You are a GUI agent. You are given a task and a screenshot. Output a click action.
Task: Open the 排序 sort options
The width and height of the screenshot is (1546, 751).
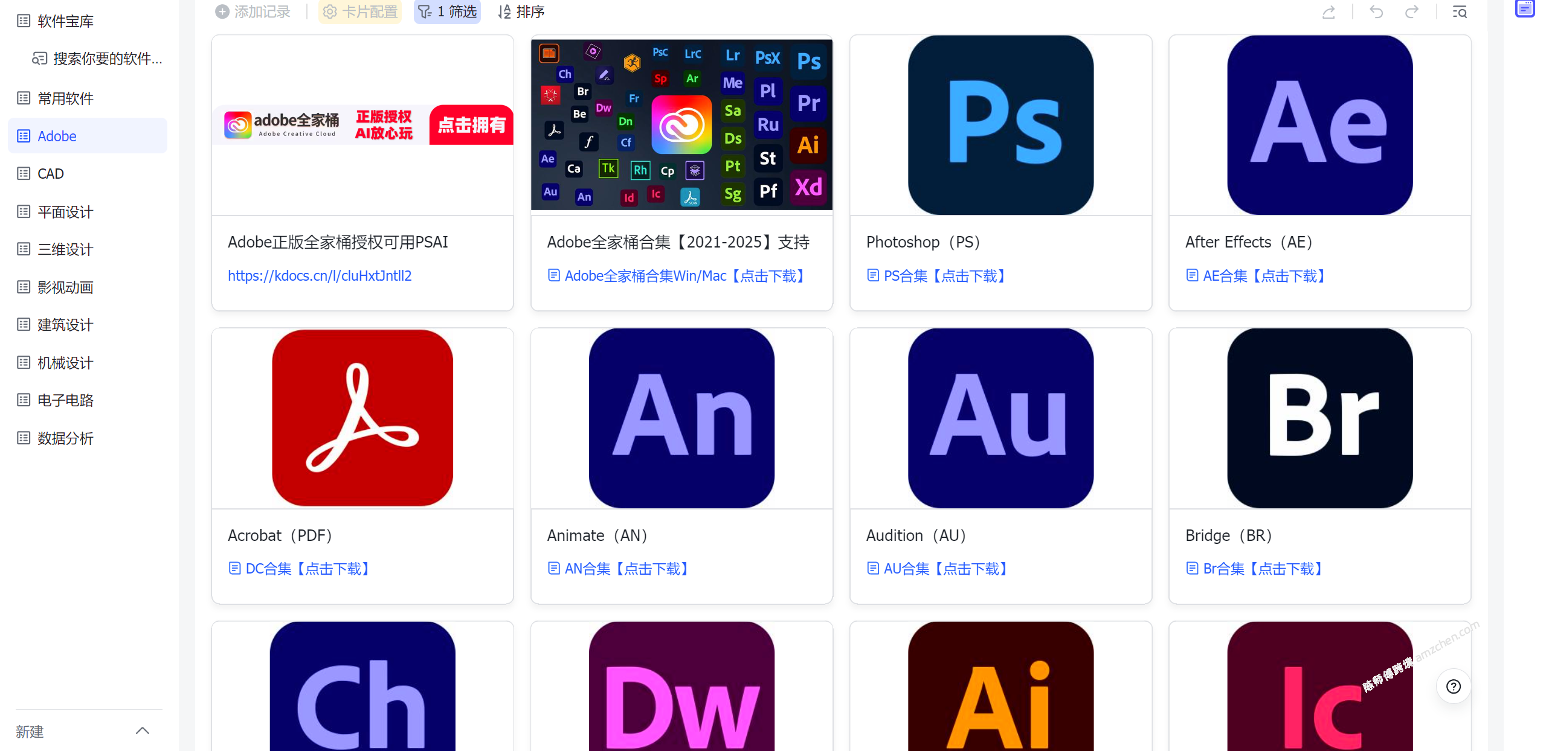coord(521,11)
